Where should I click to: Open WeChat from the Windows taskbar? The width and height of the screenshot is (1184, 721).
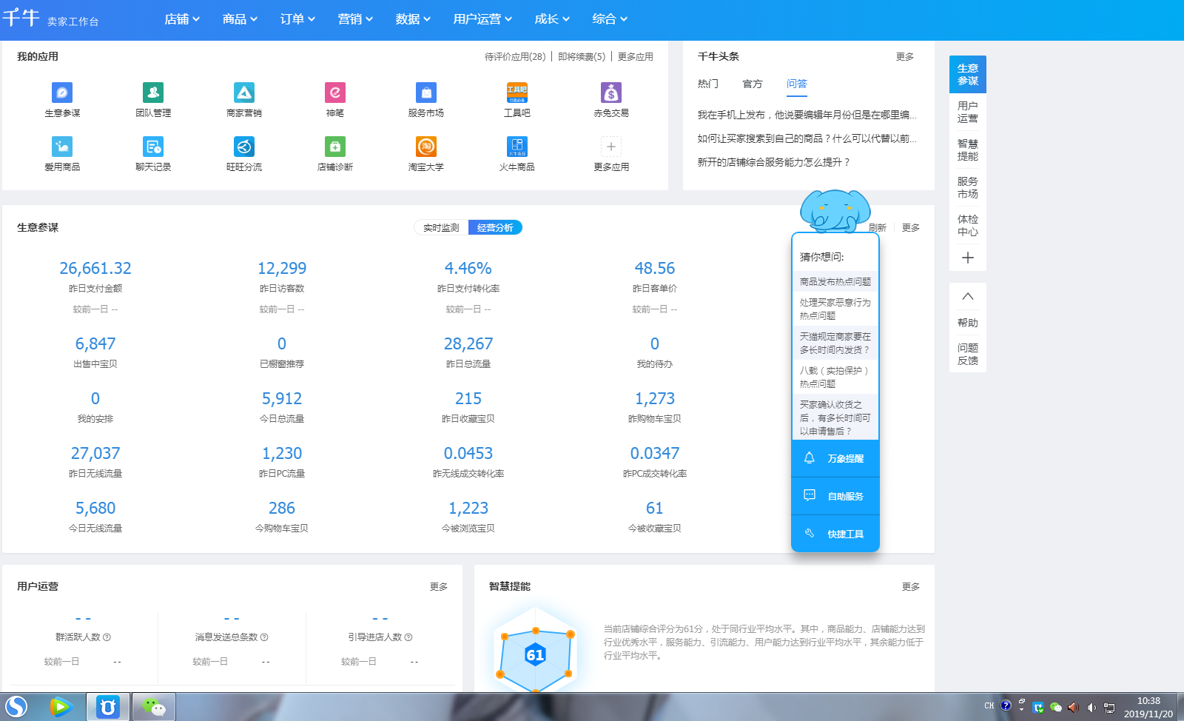click(x=154, y=707)
